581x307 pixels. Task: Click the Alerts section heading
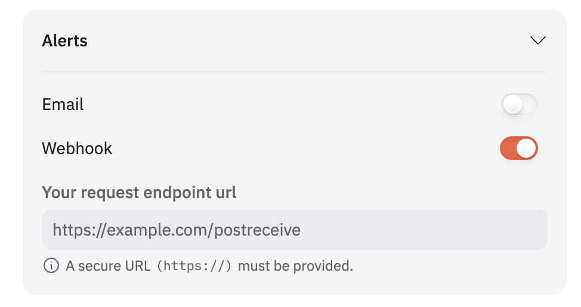click(65, 40)
